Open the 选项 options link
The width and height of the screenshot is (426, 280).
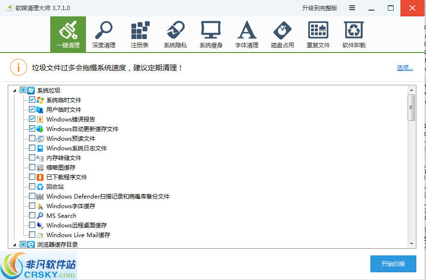coord(405,67)
